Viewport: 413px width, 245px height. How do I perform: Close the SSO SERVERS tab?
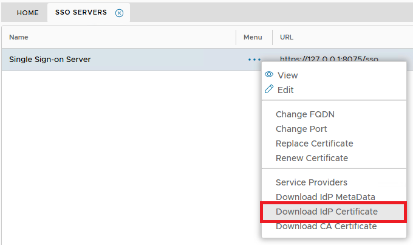point(119,13)
